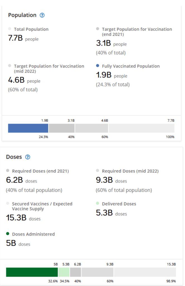Click the Required Doses (mid 2022) label

[130, 171]
